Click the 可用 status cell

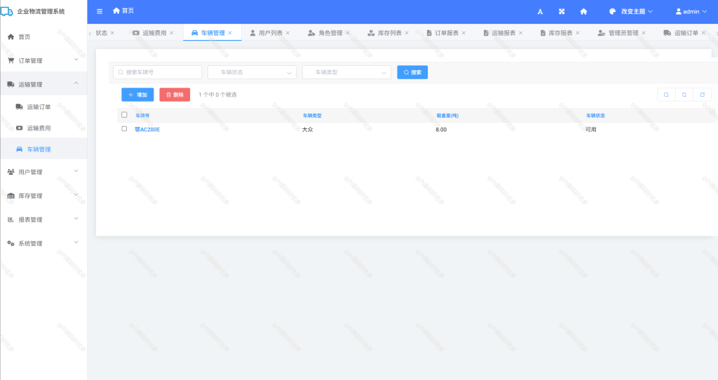pyautogui.click(x=590, y=130)
